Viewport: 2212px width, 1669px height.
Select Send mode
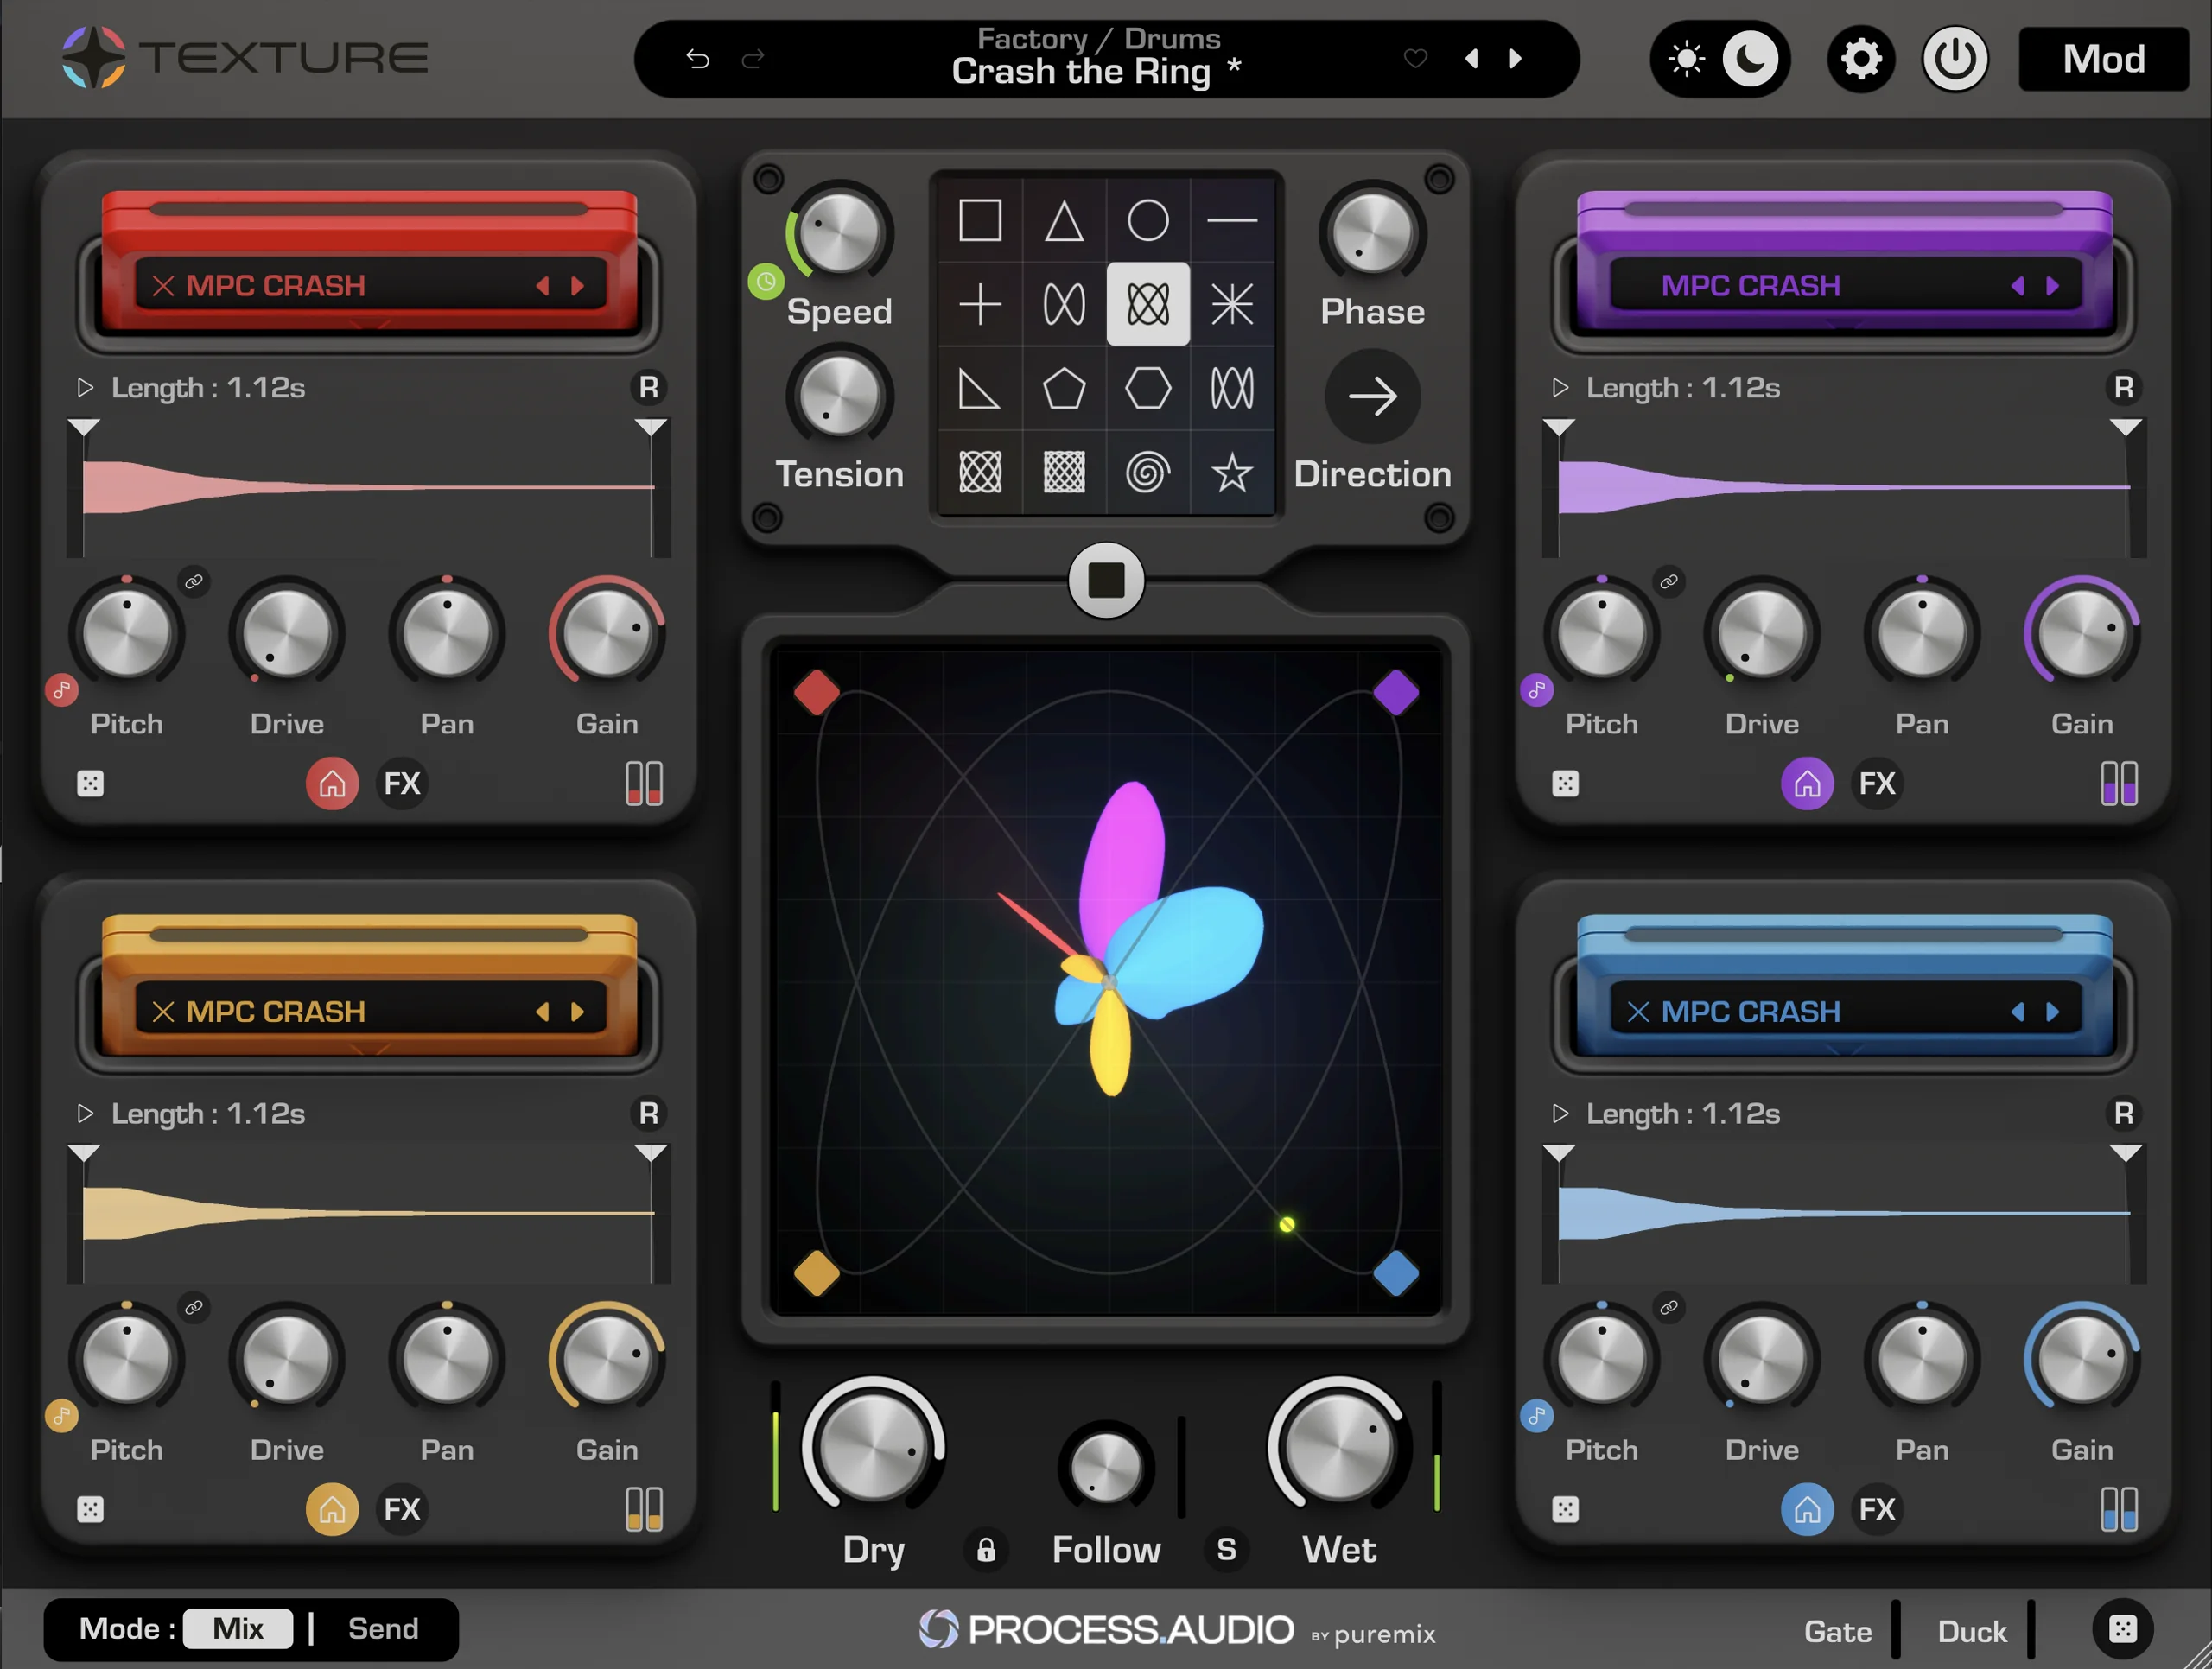pos(383,1629)
